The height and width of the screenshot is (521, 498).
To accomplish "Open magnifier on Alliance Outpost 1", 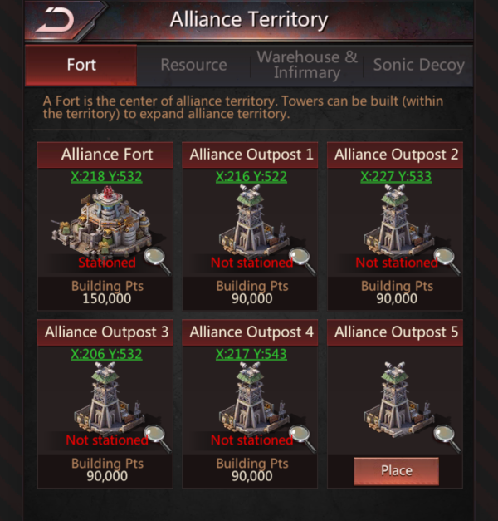I will [303, 261].
